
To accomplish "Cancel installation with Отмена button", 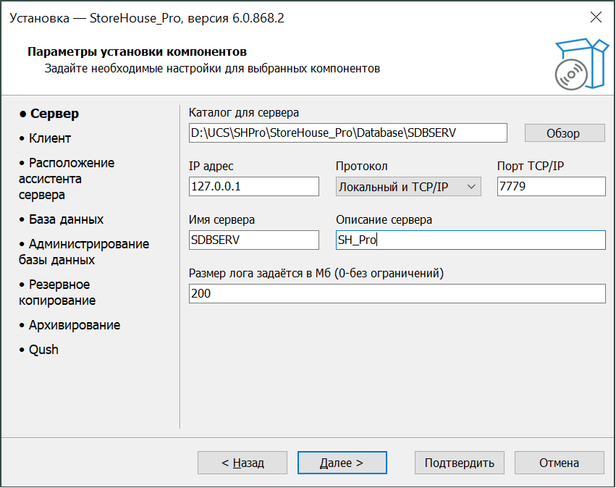I will tap(559, 463).
